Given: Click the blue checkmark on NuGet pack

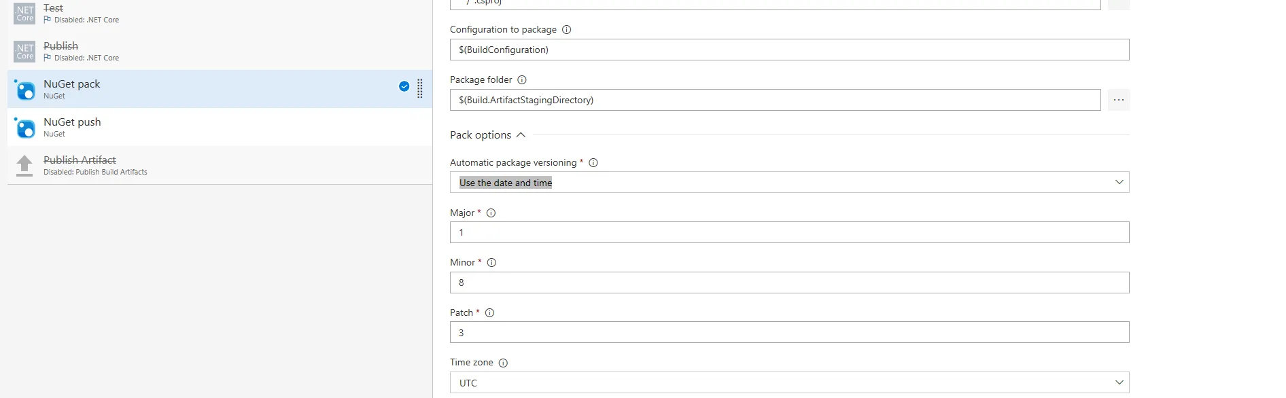Looking at the screenshot, I should click(404, 86).
